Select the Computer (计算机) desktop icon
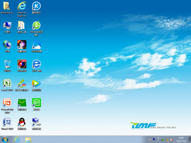The height and width of the screenshot is (143, 191). [x=7, y=26]
